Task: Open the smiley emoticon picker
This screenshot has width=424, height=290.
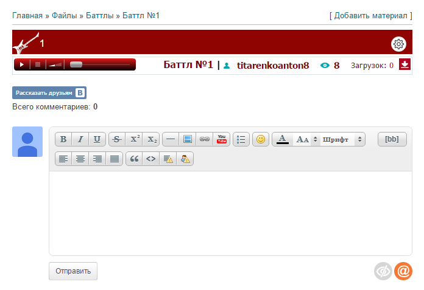Action: pyautogui.click(x=261, y=139)
